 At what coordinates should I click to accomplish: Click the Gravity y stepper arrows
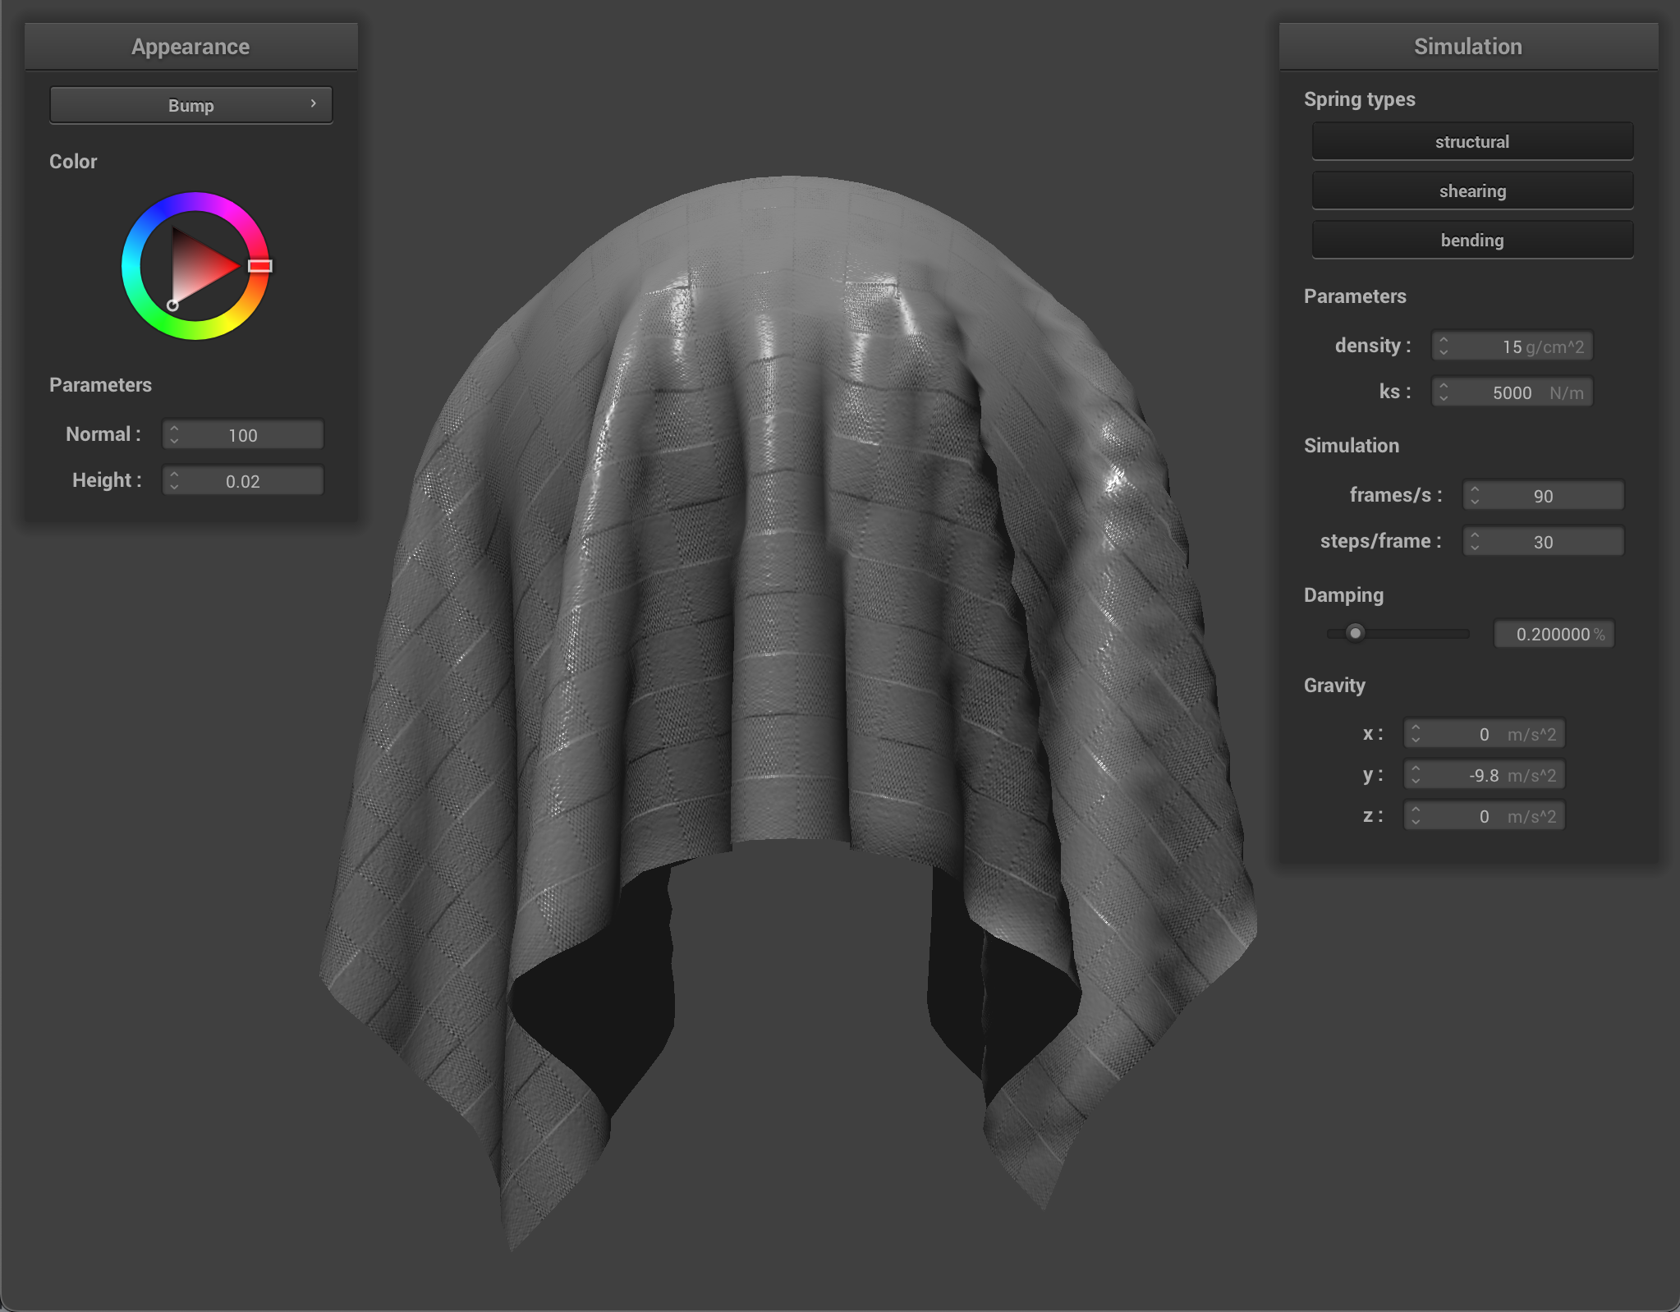1416,774
